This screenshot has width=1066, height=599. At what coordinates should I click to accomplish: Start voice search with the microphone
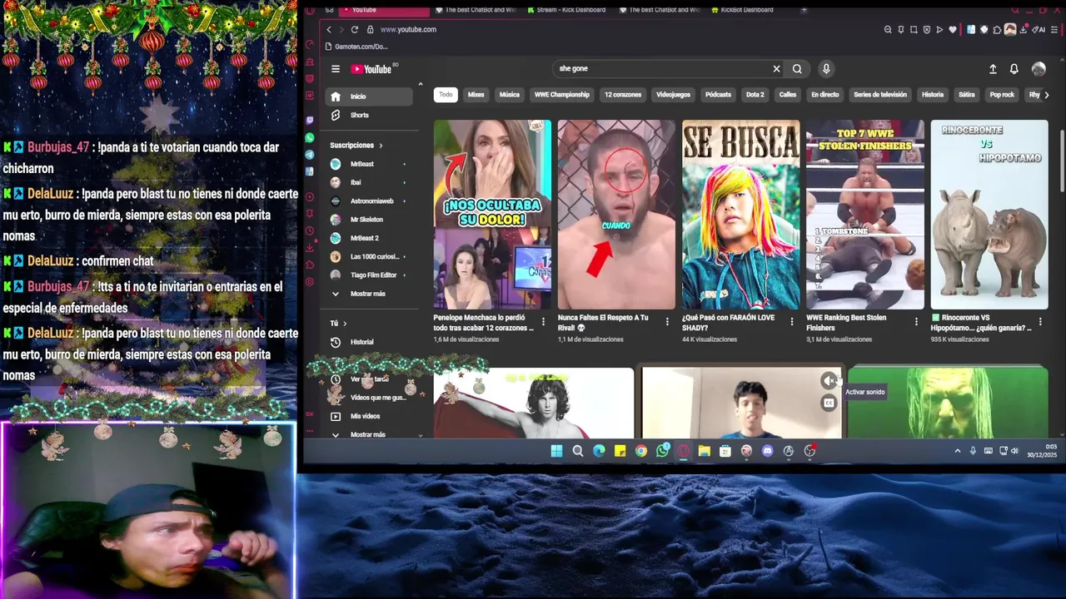pos(826,69)
